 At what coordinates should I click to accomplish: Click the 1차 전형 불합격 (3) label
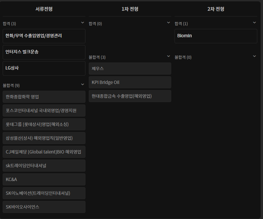[97, 57]
